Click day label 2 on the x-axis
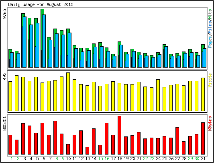 coord(18,159)
